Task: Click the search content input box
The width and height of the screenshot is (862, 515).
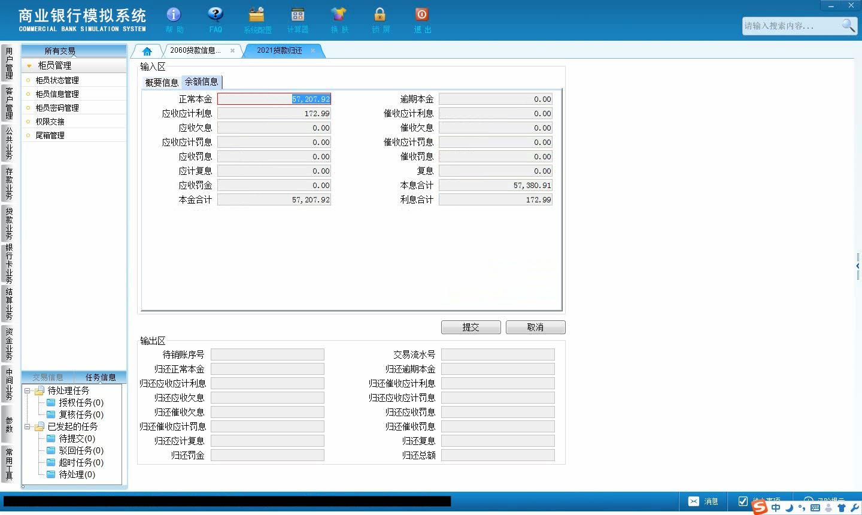Action: (790, 26)
